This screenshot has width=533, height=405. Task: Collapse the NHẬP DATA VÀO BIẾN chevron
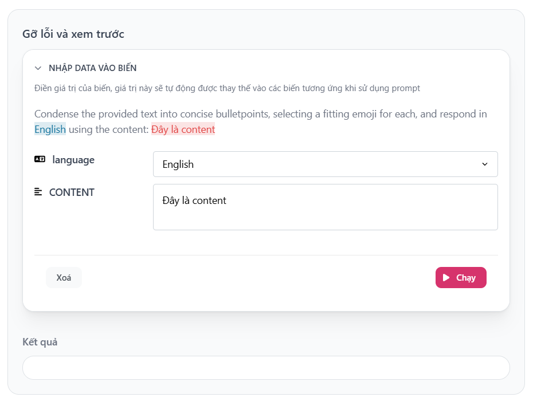pyautogui.click(x=38, y=68)
